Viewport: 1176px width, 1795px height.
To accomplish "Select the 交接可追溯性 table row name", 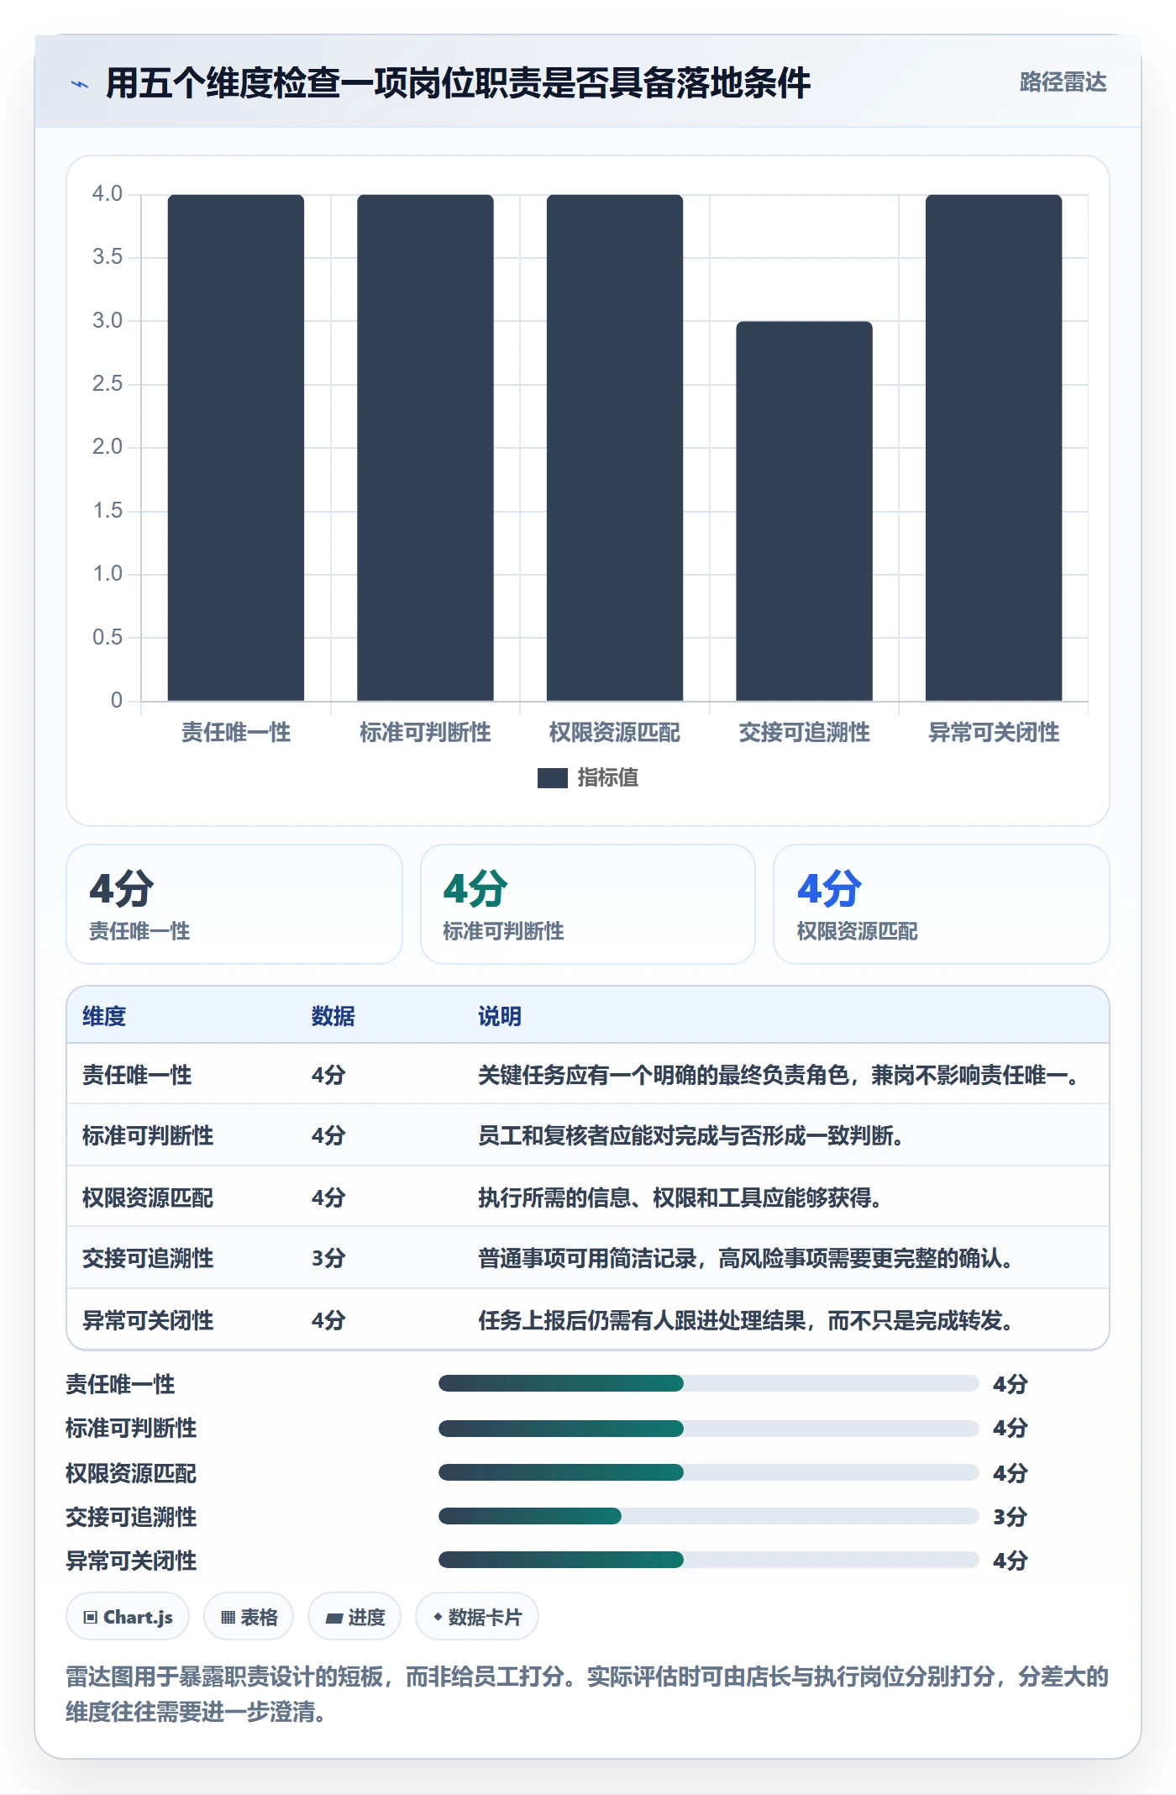I will pyautogui.click(x=148, y=1258).
